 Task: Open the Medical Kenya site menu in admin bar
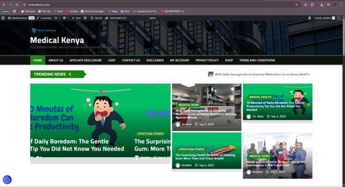coord(18,18)
